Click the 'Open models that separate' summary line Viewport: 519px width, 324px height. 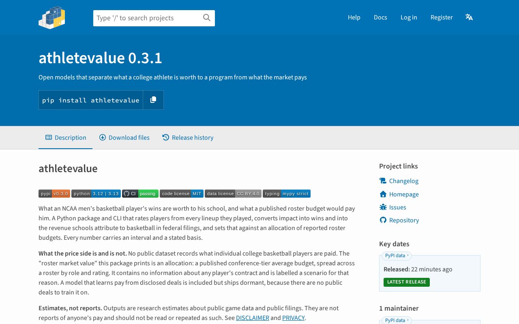(173, 77)
